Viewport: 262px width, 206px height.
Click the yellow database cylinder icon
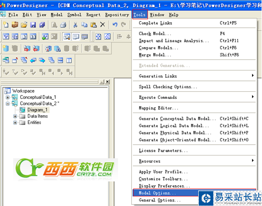coord(6,49)
